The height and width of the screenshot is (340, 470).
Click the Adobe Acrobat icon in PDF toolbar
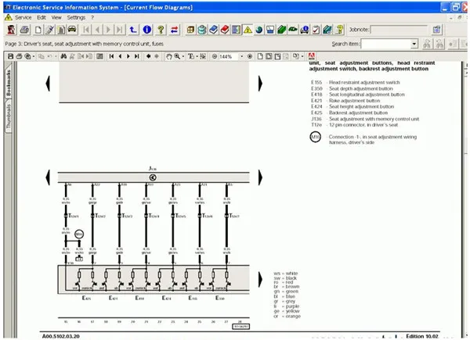click(x=312, y=56)
